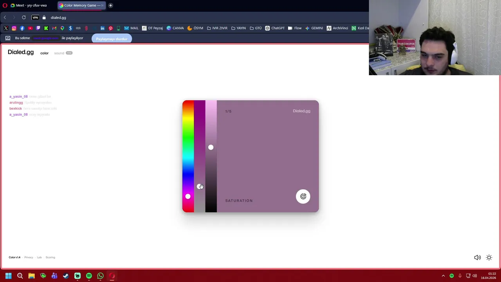
Task: Open the GEMINI bookmark
Action: (314, 28)
